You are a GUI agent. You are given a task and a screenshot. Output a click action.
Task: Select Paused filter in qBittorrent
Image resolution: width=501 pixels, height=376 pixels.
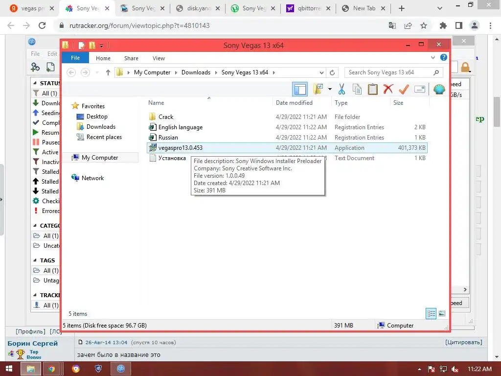[46, 142]
